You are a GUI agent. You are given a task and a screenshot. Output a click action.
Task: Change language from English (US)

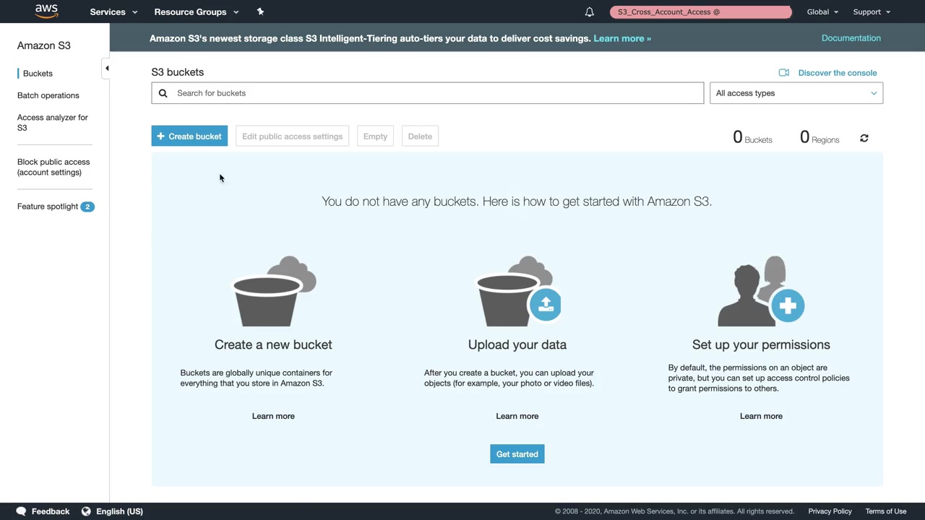pos(119,511)
